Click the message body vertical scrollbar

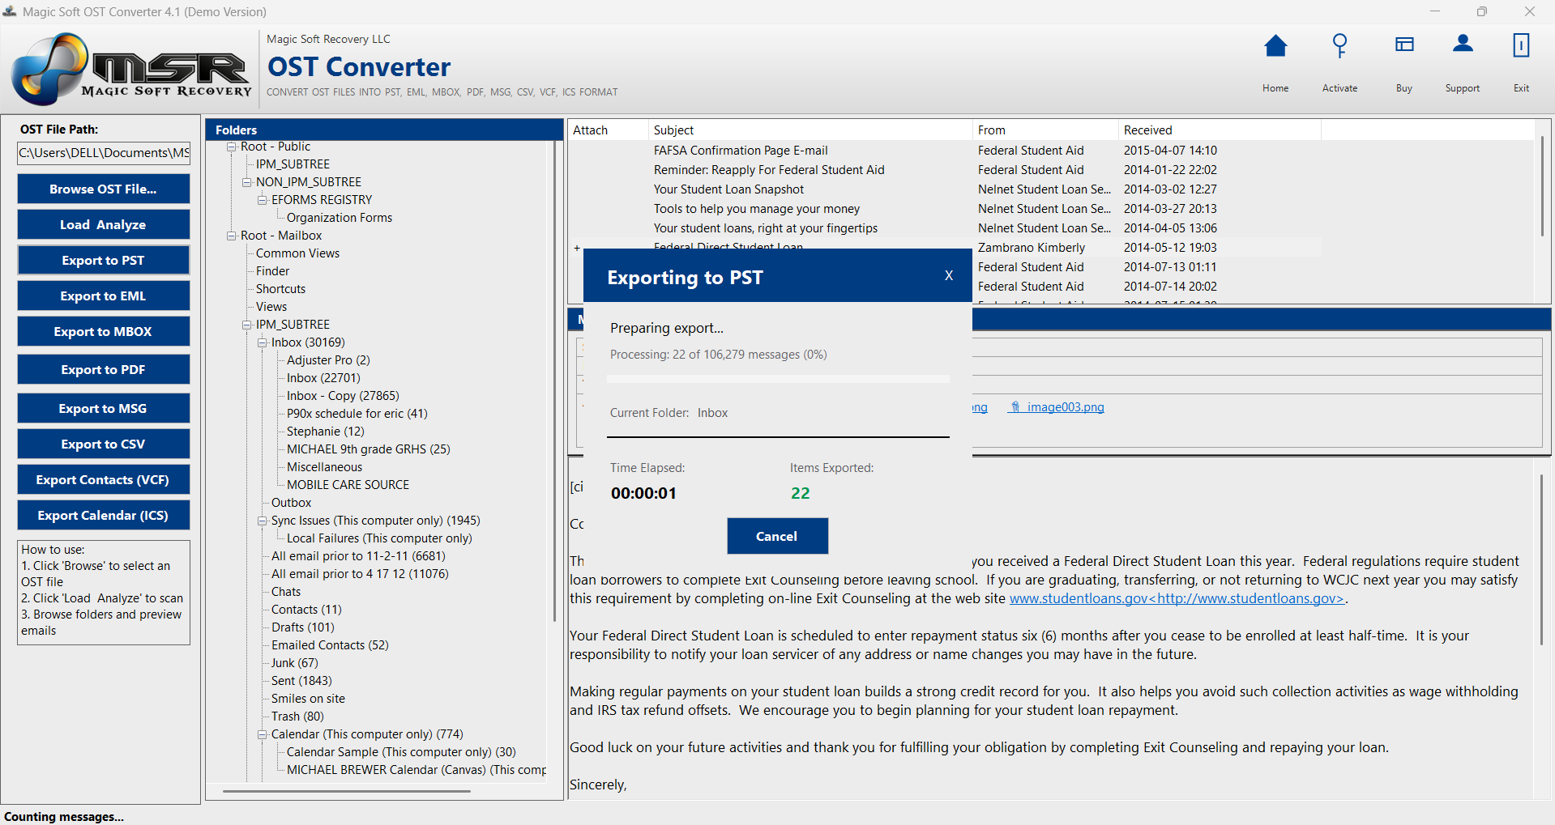click(1541, 559)
